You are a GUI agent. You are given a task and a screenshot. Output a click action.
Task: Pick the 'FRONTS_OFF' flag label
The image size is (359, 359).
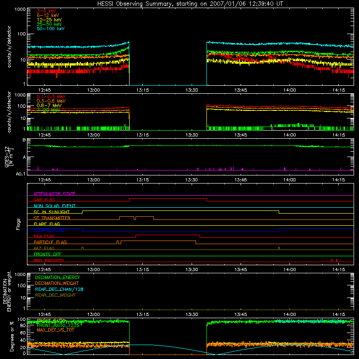pos(48,254)
